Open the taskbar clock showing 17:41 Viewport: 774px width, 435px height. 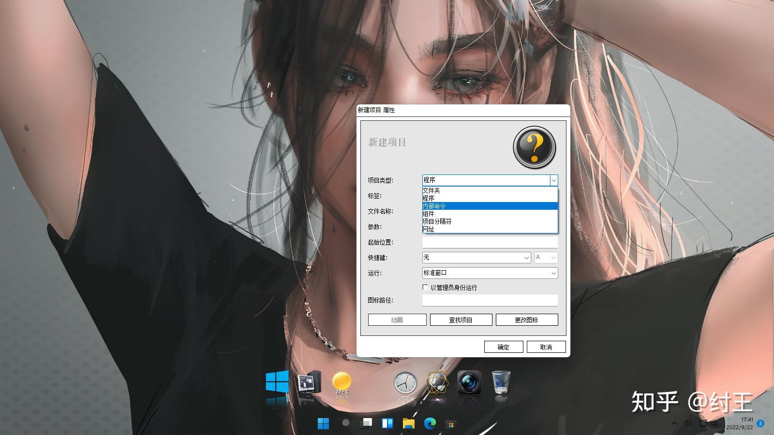[x=740, y=423]
